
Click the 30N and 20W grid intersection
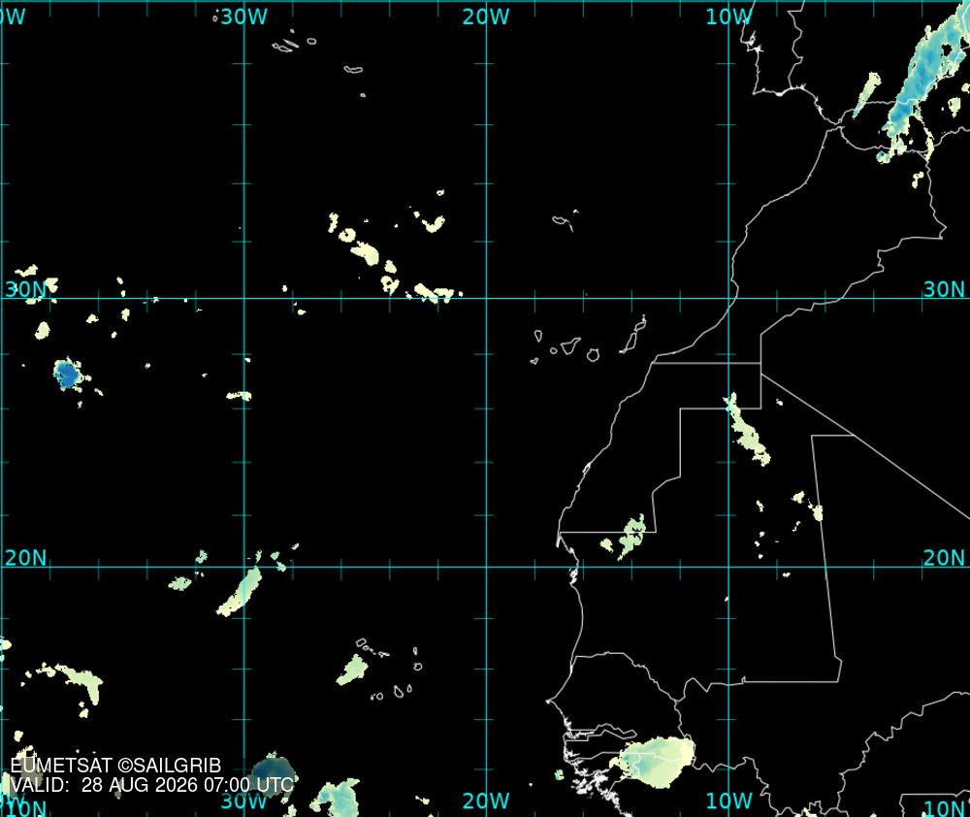click(486, 298)
